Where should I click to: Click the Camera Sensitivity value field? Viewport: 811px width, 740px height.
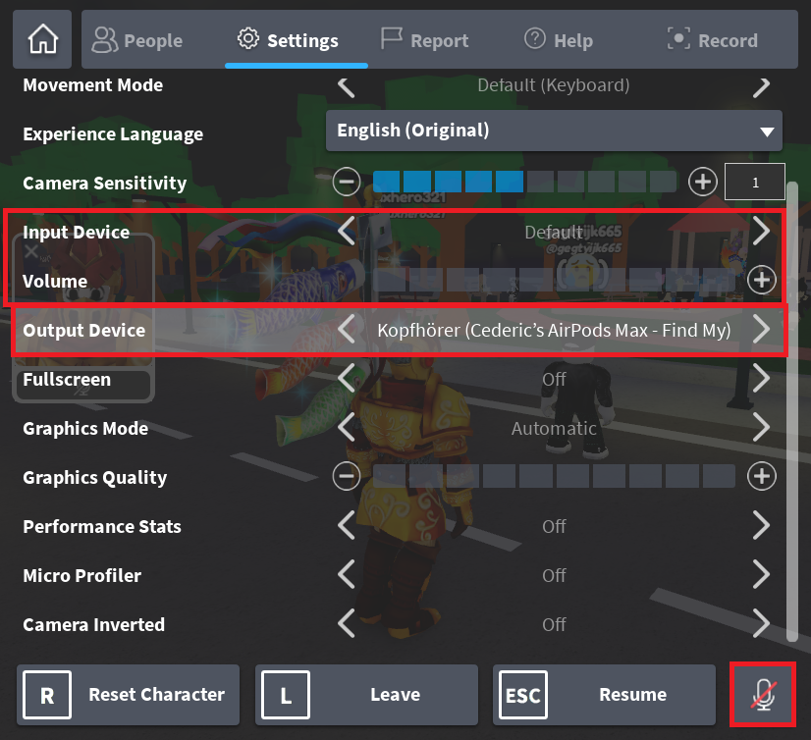(754, 182)
